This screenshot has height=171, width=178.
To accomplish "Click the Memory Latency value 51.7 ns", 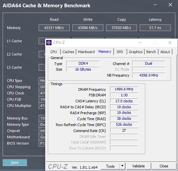I will (155, 28).
